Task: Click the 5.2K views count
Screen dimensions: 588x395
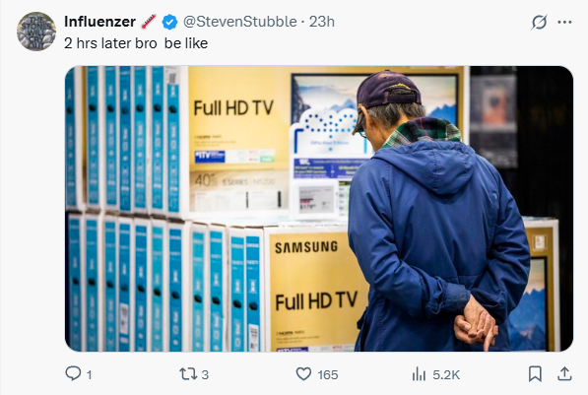Action: click(446, 374)
